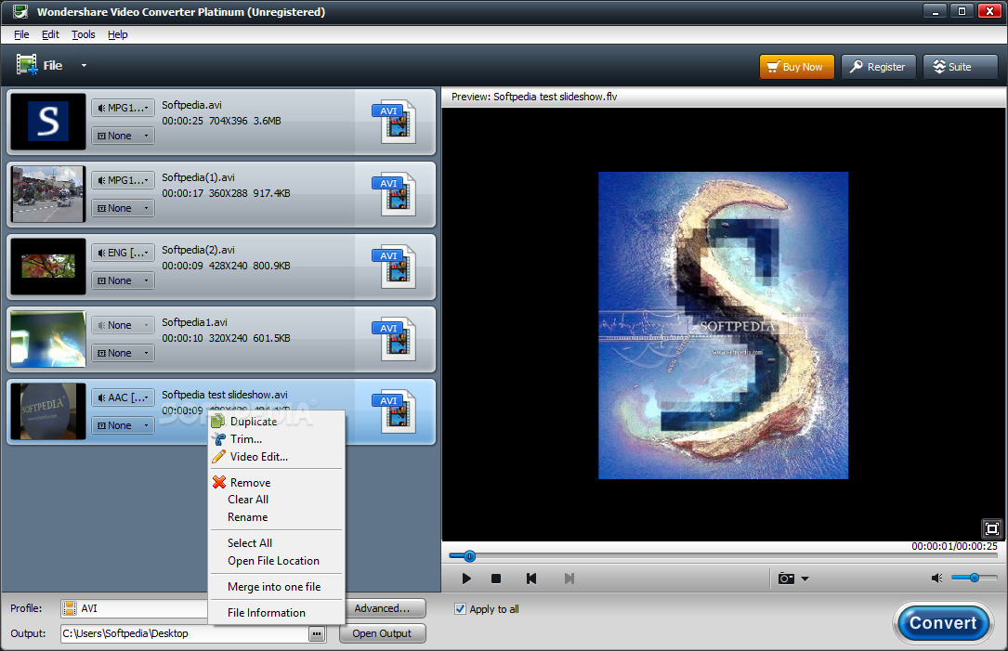
Task: Select the Softpedia test slideshow thumbnail
Action: 48,411
